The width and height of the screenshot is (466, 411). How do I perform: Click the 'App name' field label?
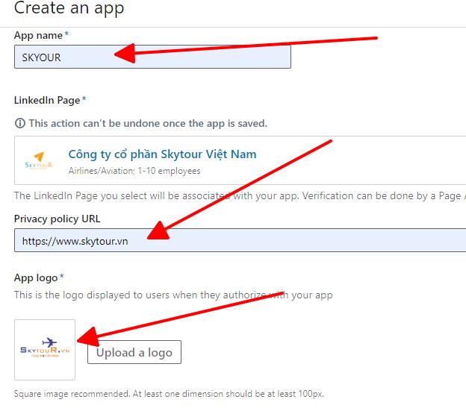click(x=38, y=36)
